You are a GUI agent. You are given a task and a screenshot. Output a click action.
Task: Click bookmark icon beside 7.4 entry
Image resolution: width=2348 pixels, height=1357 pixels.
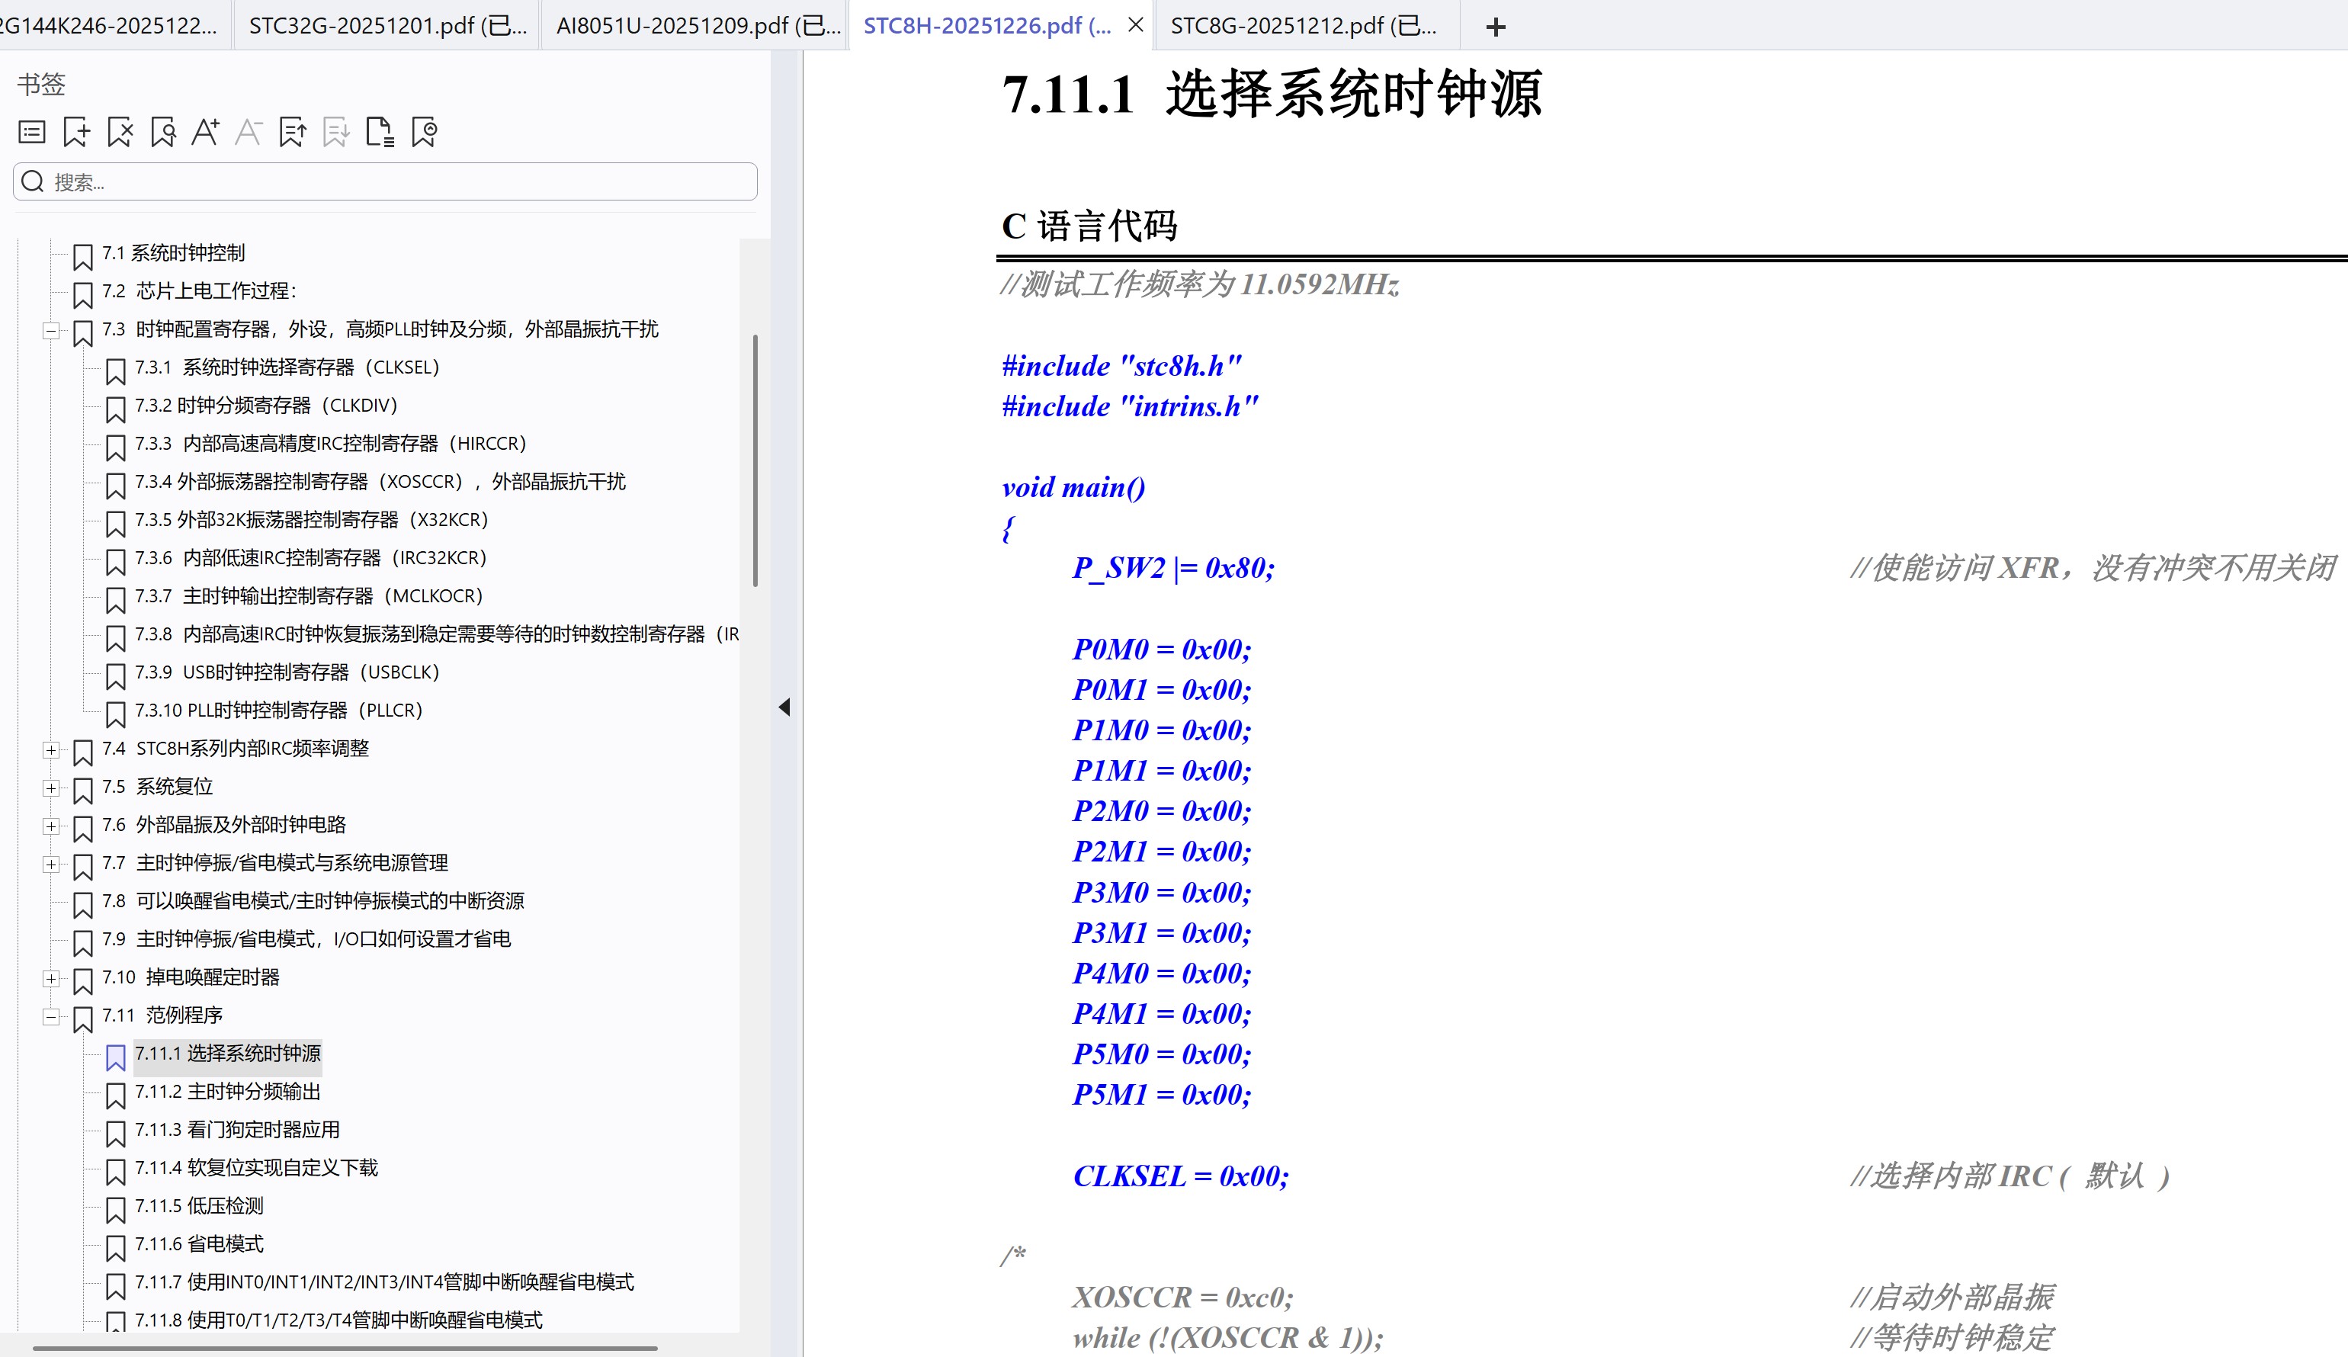point(83,752)
